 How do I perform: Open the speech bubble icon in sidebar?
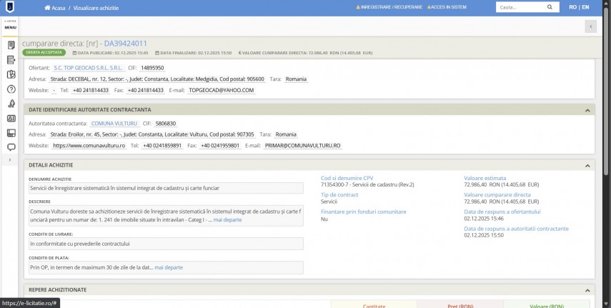11,147
